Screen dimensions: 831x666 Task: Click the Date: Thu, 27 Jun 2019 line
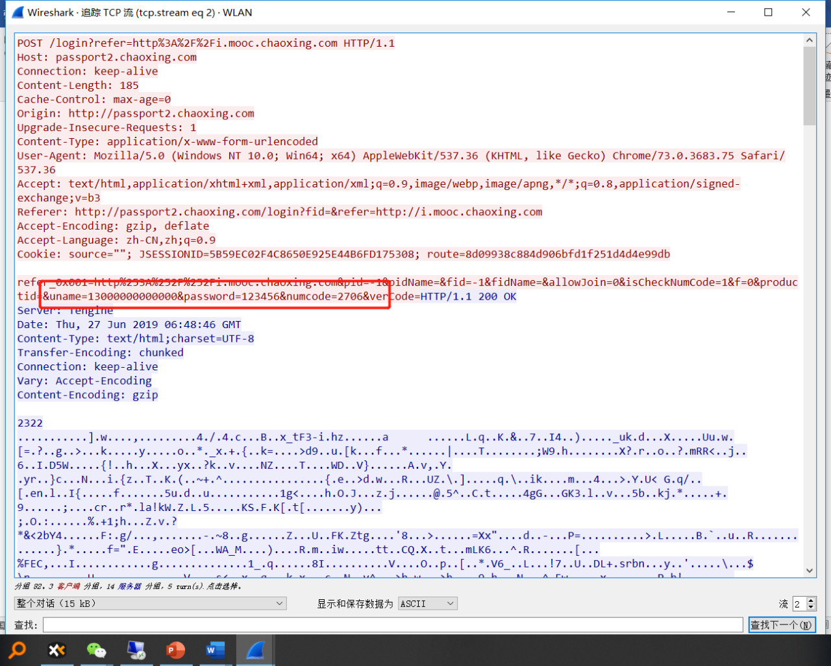(129, 324)
